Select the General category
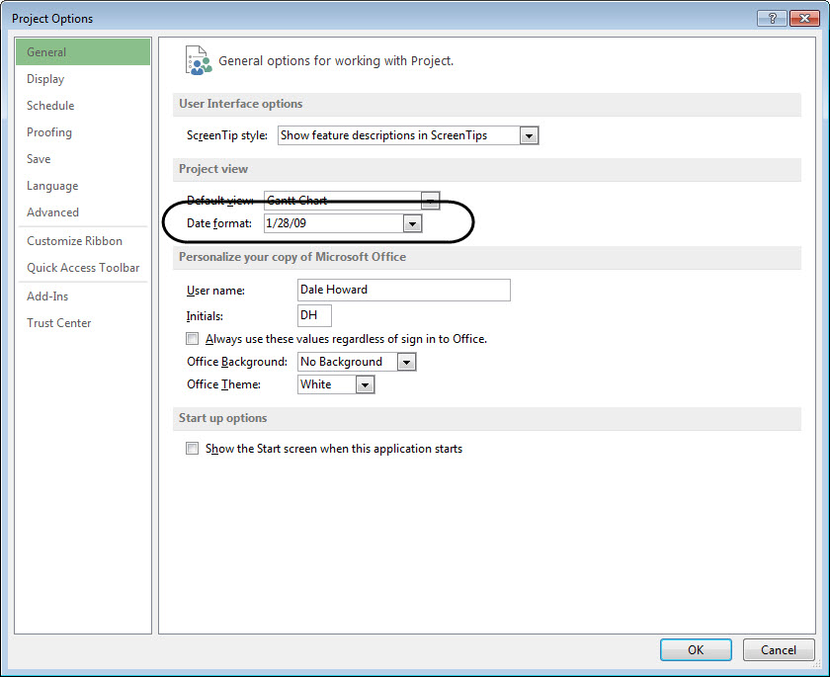This screenshot has width=830, height=677. tap(83, 51)
